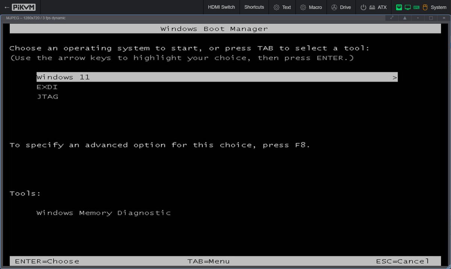This screenshot has height=269, width=451.
Task: Select the EXDI boot entry
Action: (47, 87)
